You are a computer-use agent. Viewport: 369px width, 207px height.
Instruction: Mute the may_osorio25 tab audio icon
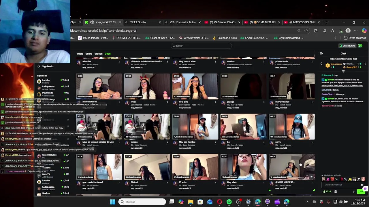pyautogui.click(x=92, y=22)
